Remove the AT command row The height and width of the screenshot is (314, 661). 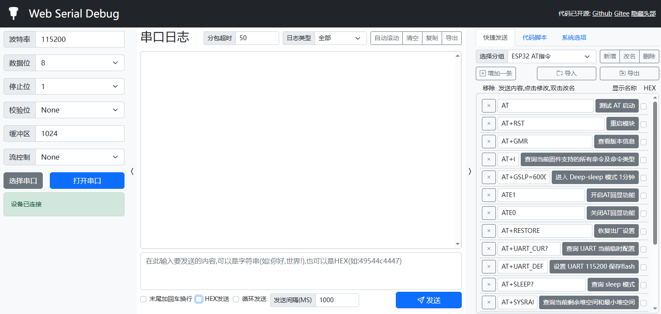pyautogui.click(x=489, y=106)
